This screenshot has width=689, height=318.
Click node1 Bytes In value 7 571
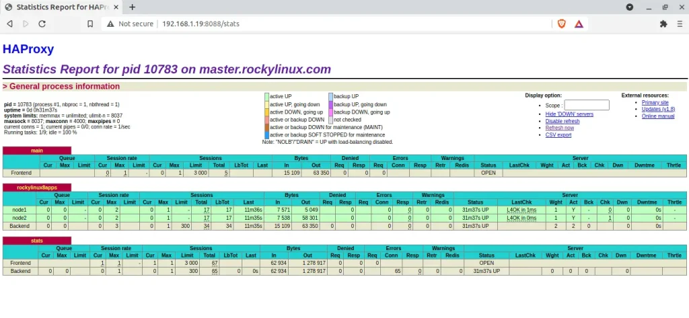(283, 210)
